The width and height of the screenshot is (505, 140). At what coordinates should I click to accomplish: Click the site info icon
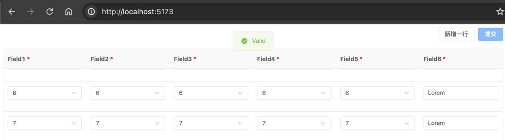pyautogui.click(x=91, y=12)
